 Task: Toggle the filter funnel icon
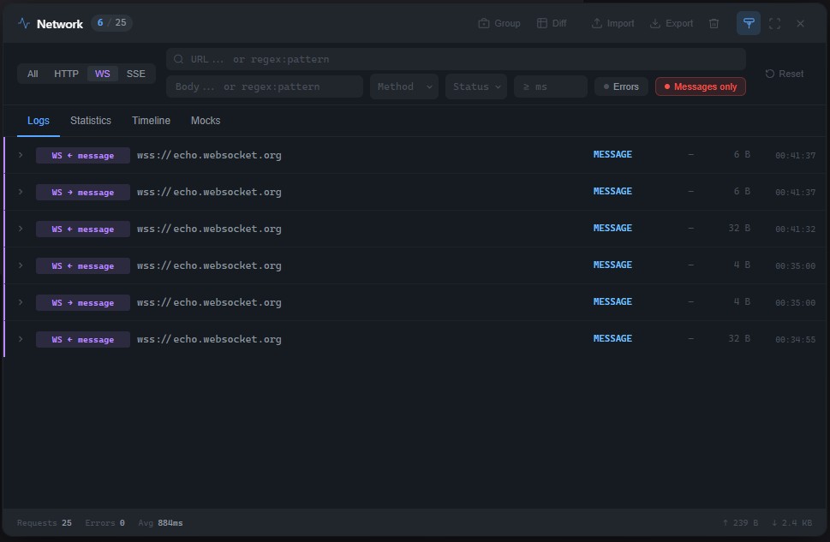(x=749, y=24)
